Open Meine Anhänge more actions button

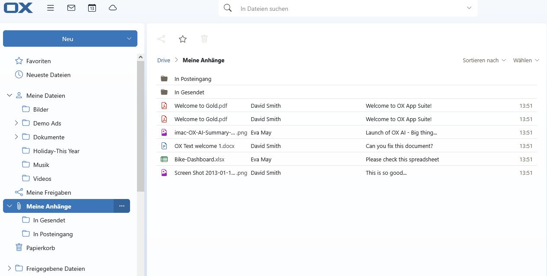pyautogui.click(x=122, y=206)
